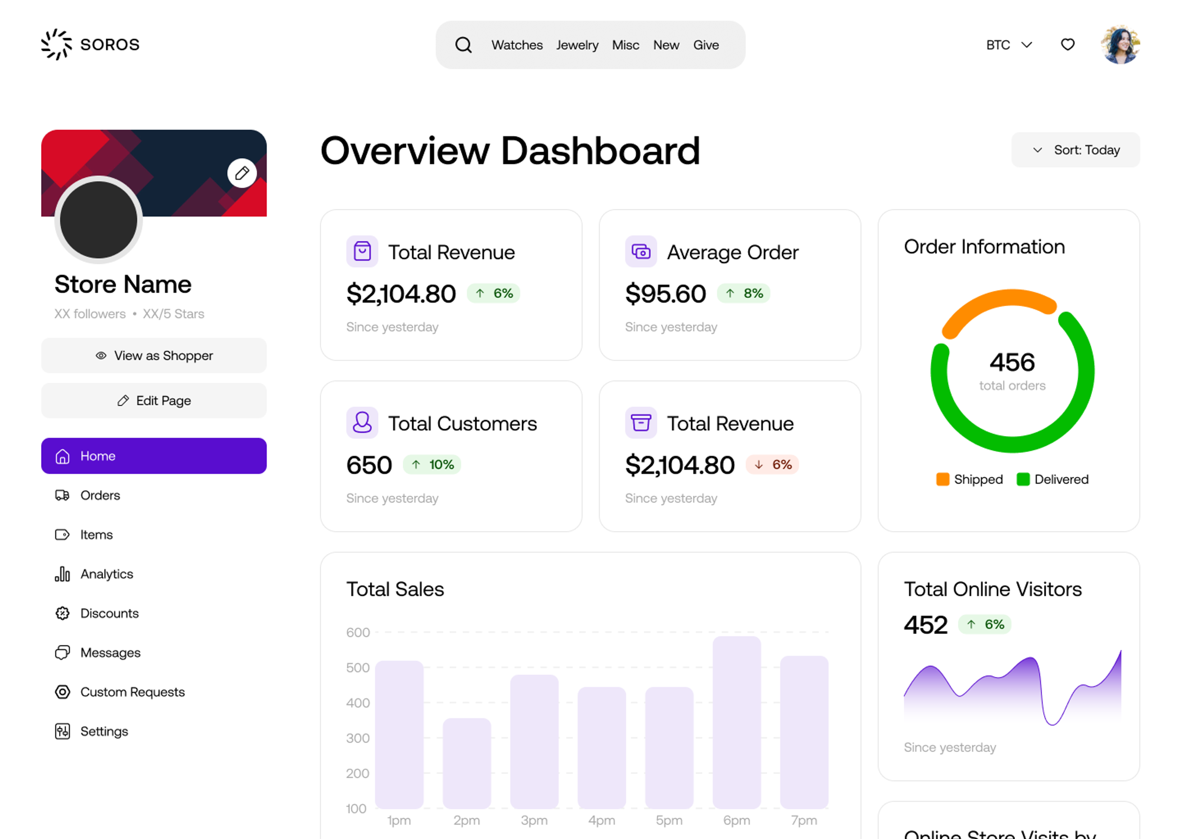Image resolution: width=1181 pixels, height=839 pixels.
Task: Click the shopping bag icon in the first Total Revenue card
Action: [362, 252]
